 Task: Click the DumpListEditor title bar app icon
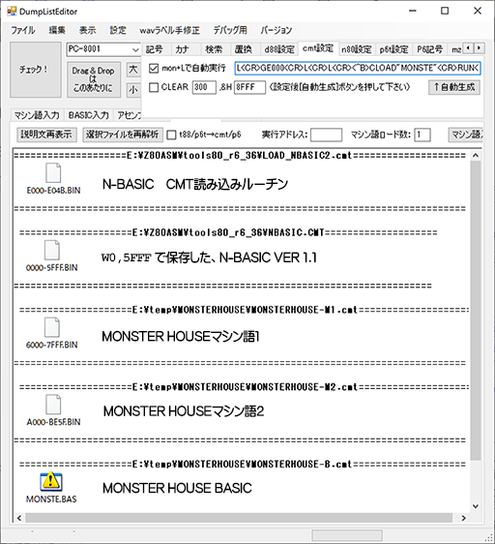(x=12, y=12)
